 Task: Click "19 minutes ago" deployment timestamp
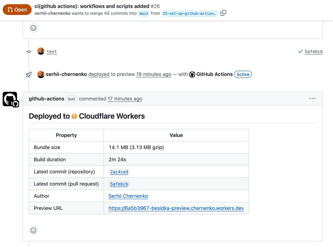[153, 75]
